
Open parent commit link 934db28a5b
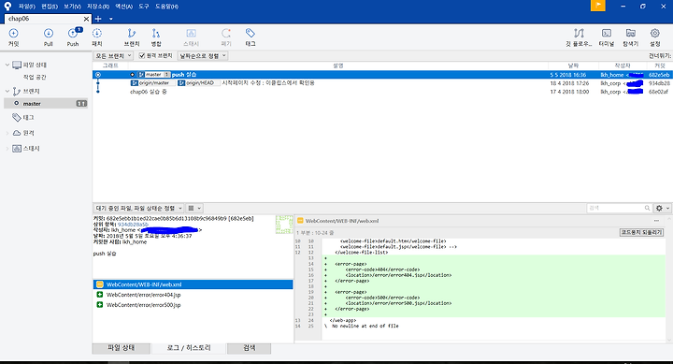(x=133, y=225)
